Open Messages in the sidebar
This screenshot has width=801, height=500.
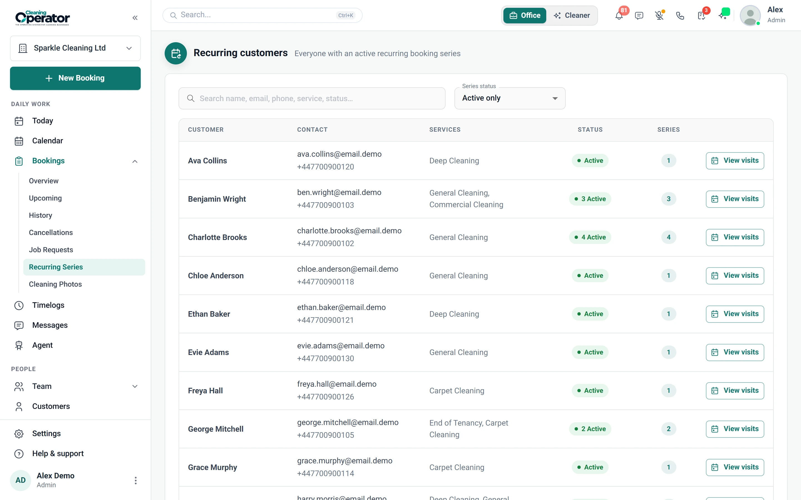click(75, 325)
